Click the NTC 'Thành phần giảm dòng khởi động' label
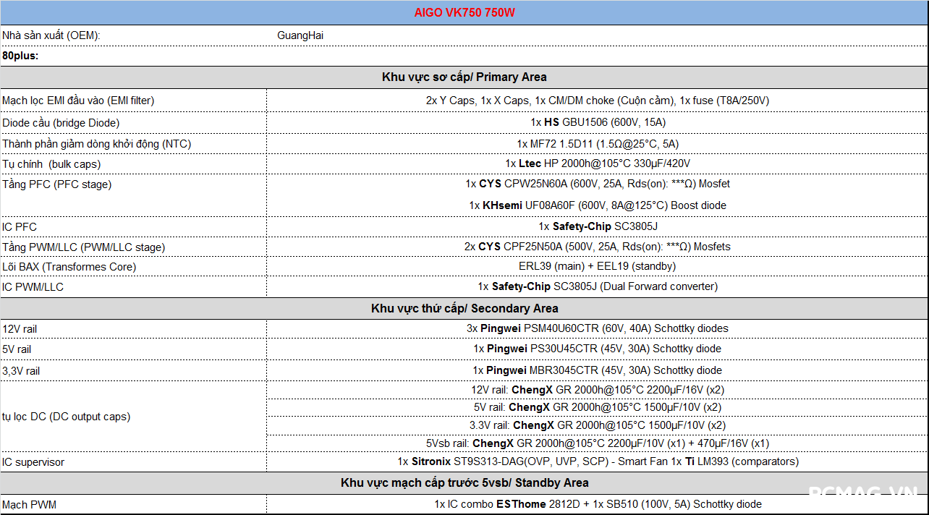Viewport: 929px width, 515px height. [x=96, y=144]
